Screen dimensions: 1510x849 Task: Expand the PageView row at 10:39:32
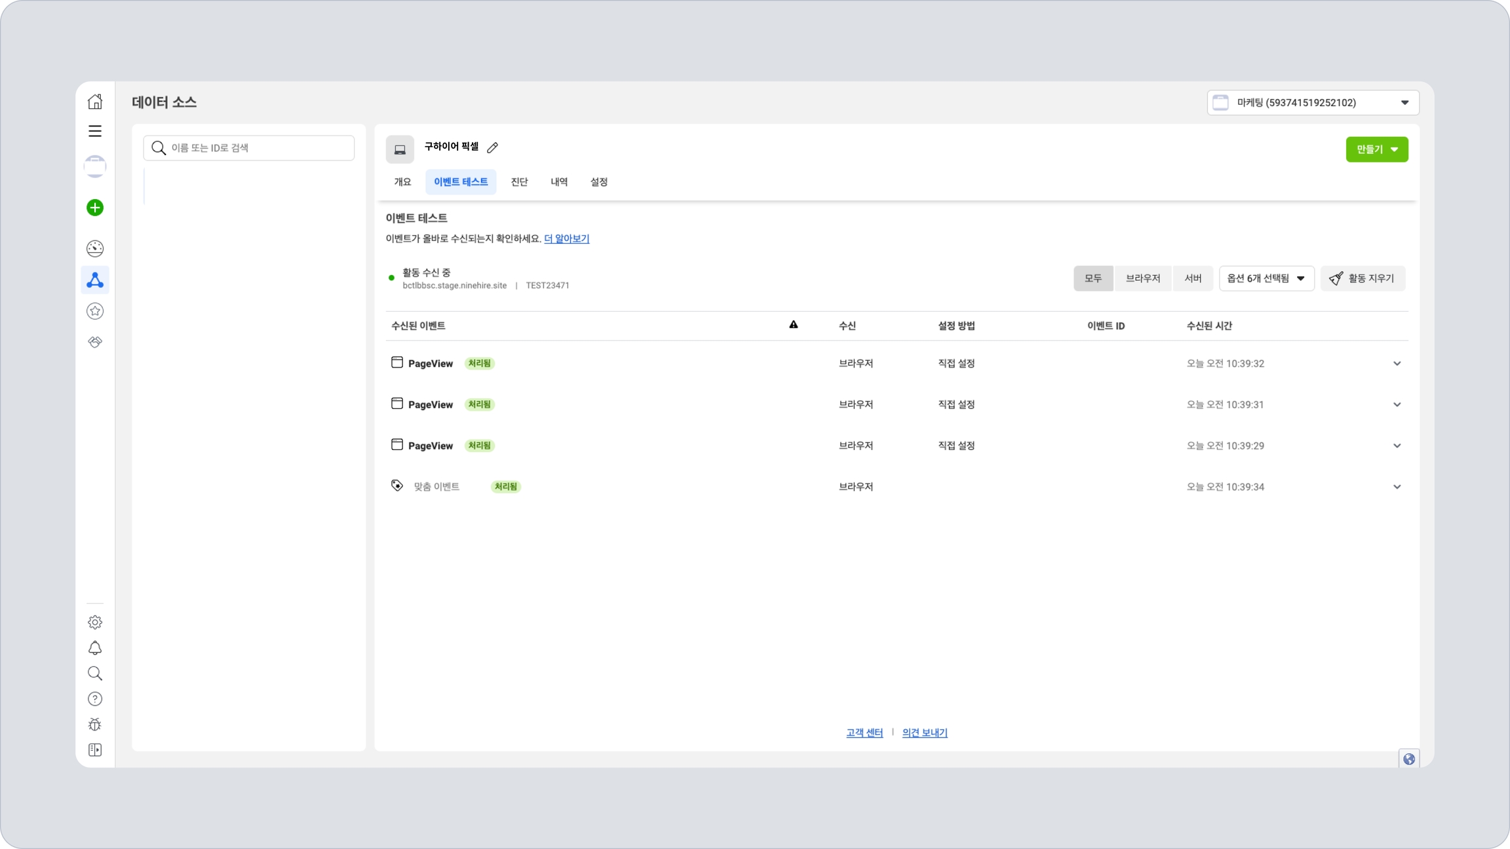click(1397, 364)
